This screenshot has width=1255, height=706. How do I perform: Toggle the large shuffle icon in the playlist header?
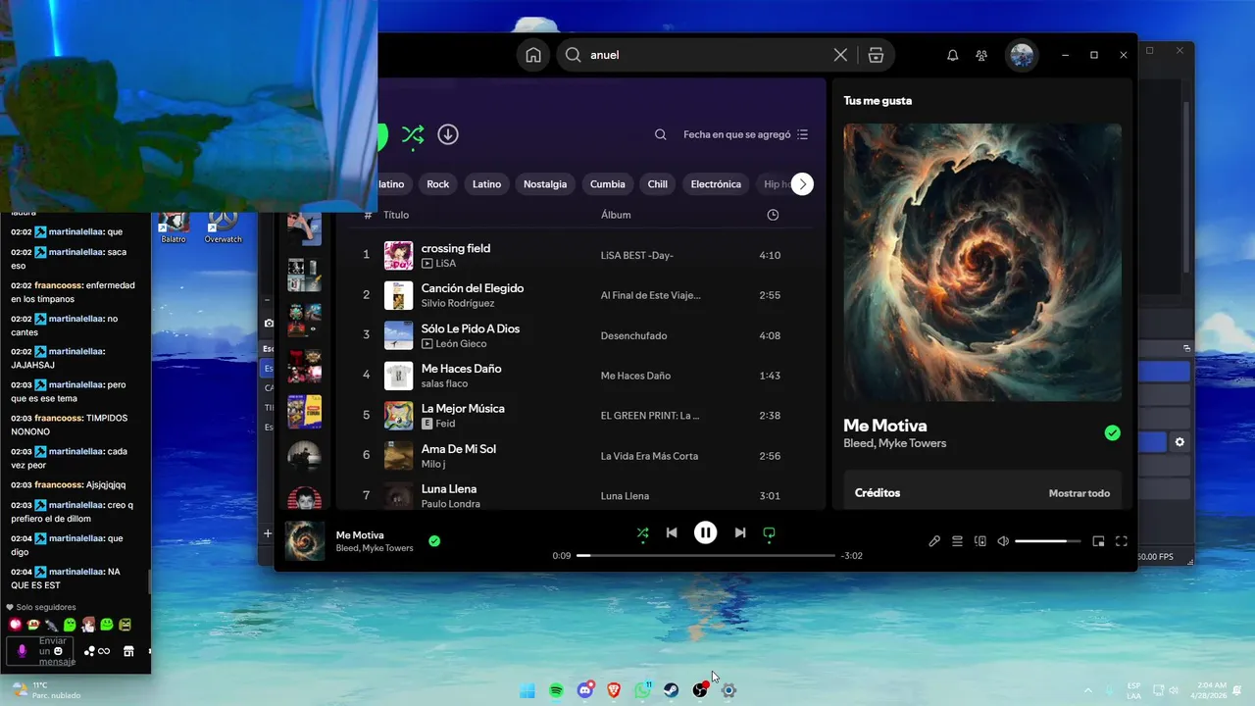pyautogui.click(x=413, y=134)
